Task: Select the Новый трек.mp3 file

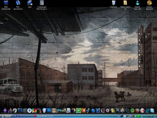Action: pos(137,5)
